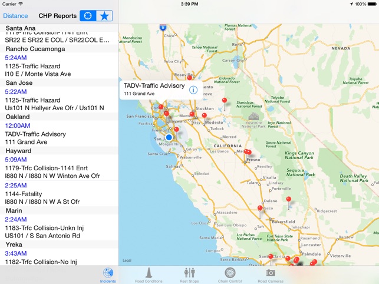
Task: Tap the Yosemite National Park landmark icon
Action: point(253,117)
